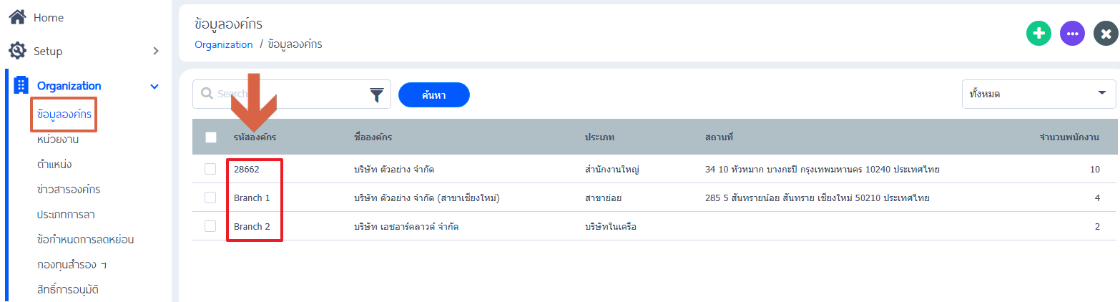
Task: Open the ทั้งหมด dropdown
Action: [x=1039, y=94]
